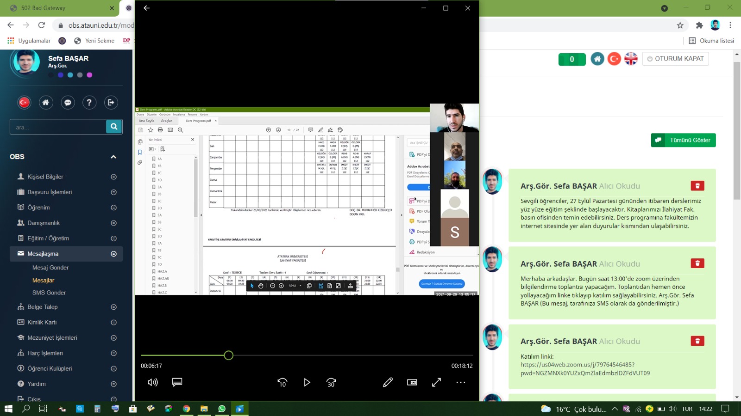Screen dimensions: 741x416
Task: Delete the first message with trash icon
Action: pos(697,186)
